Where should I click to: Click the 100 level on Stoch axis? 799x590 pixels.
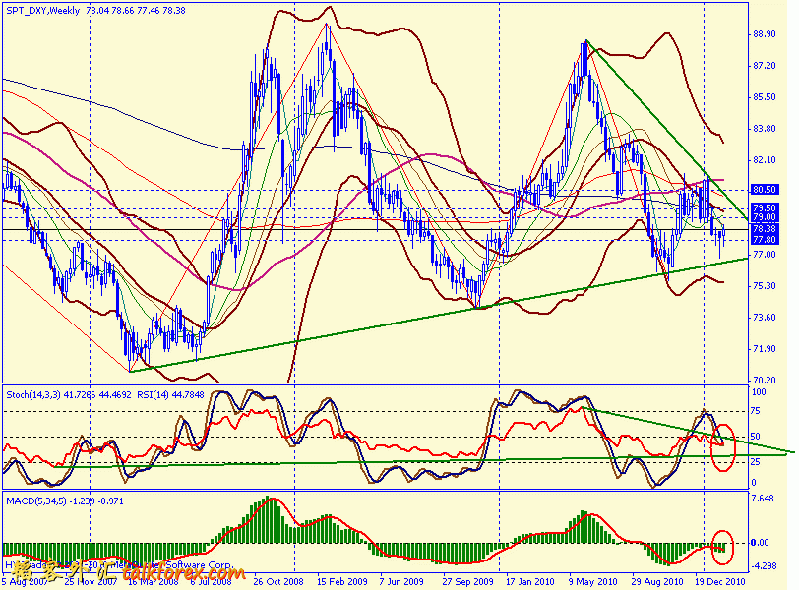[x=759, y=392]
